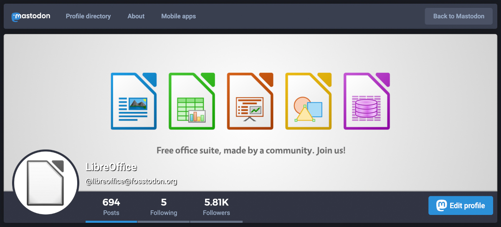Click the LibreOffice display name

pos(111,167)
